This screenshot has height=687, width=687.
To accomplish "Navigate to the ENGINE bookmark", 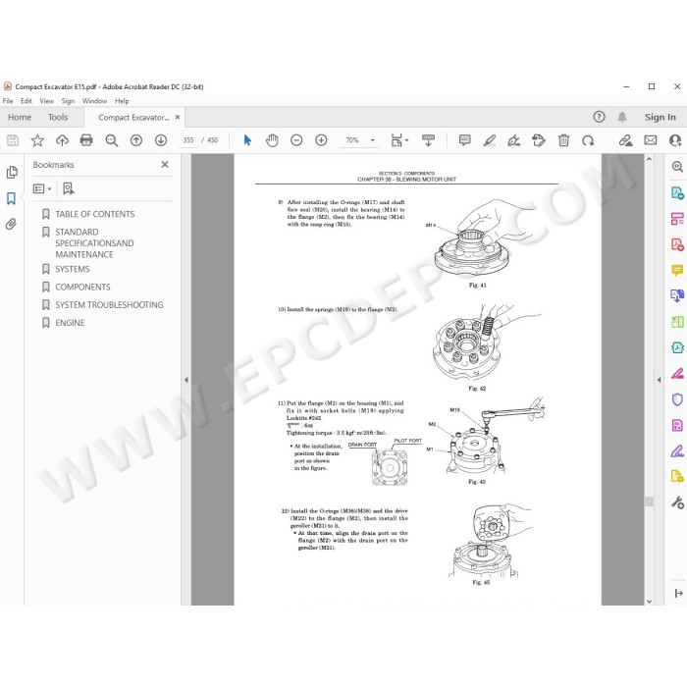I will pyautogui.click(x=70, y=323).
